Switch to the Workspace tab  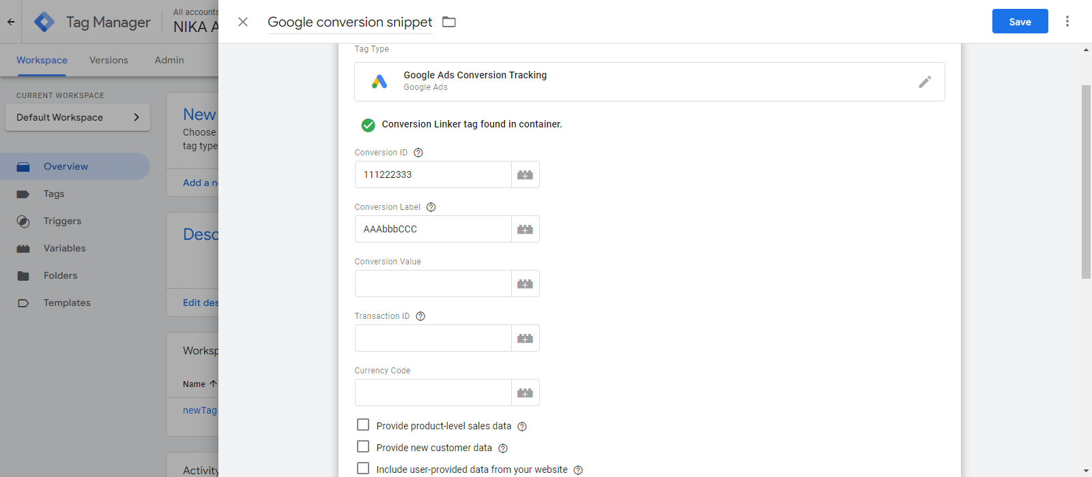pos(42,60)
